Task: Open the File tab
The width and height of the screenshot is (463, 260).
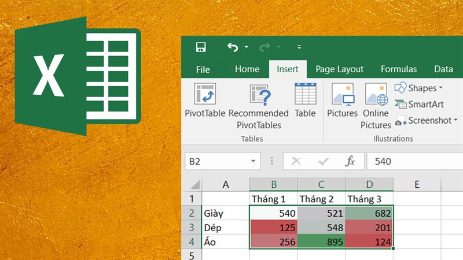Action: pos(203,69)
